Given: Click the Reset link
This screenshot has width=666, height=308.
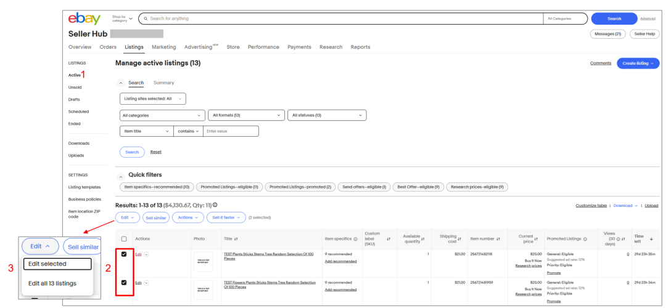Looking at the screenshot, I should 155,152.
